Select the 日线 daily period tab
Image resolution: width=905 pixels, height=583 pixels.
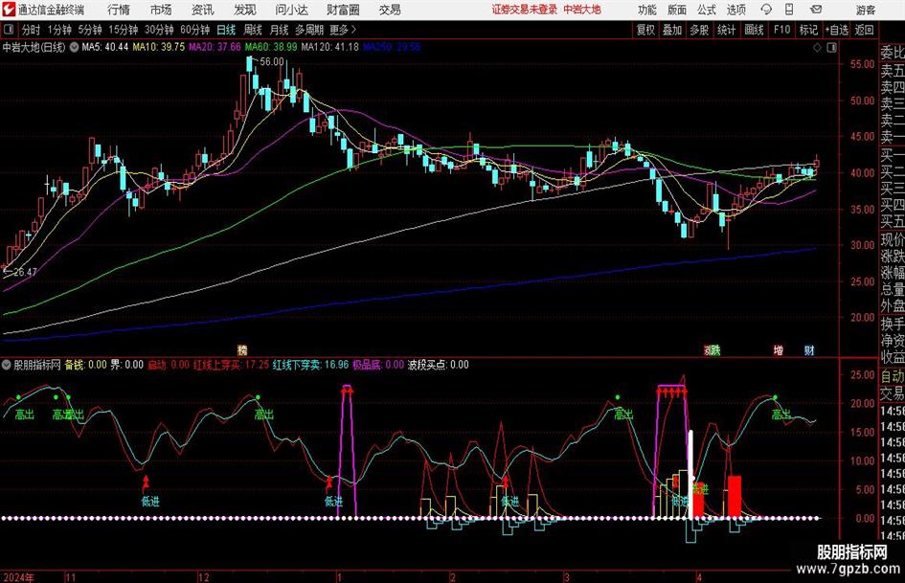pos(226,30)
